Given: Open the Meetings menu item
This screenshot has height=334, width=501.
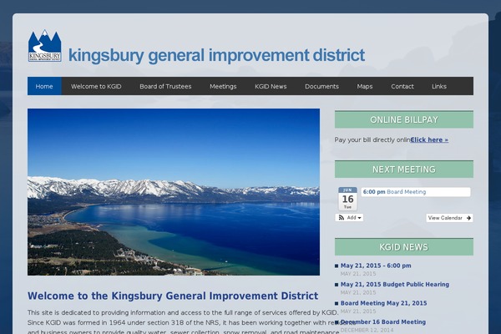Looking at the screenshot, I should 223,86.
